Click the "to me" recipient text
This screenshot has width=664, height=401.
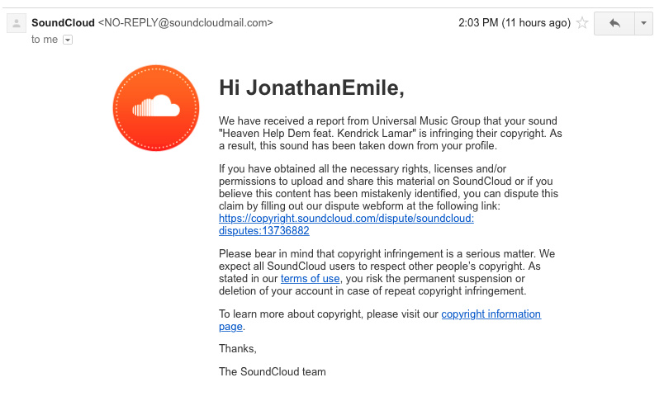click(x=45, y=40)
